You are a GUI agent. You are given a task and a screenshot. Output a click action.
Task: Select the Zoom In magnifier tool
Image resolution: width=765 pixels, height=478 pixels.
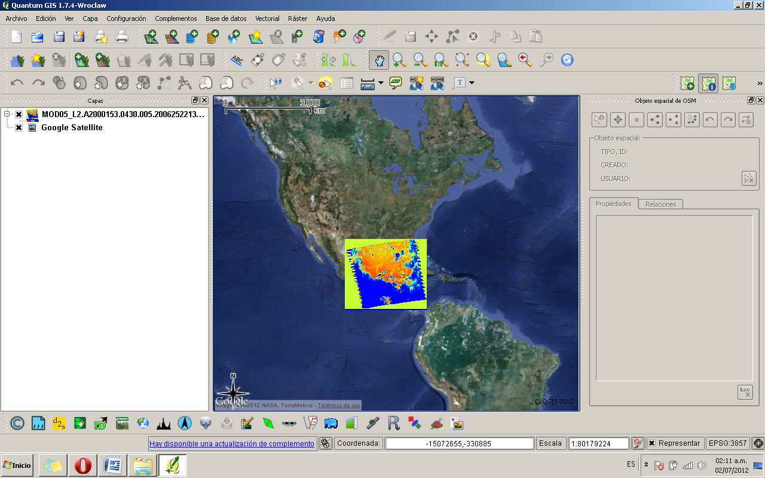(400, 60)
